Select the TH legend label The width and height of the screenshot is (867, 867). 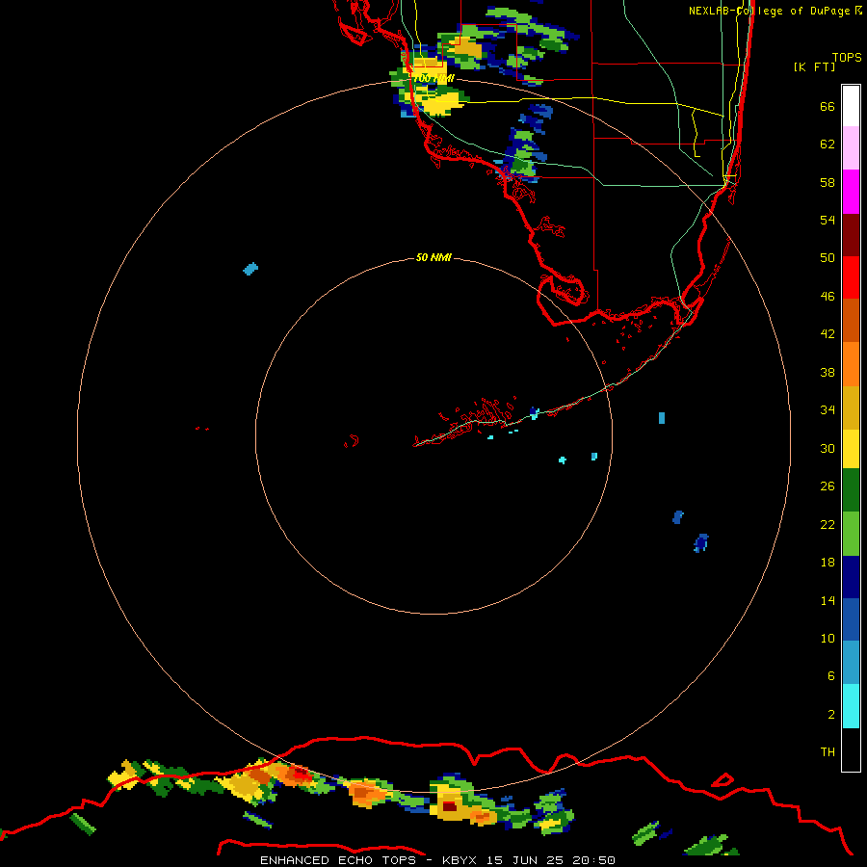pyautogui.click(x=828, y=752)
